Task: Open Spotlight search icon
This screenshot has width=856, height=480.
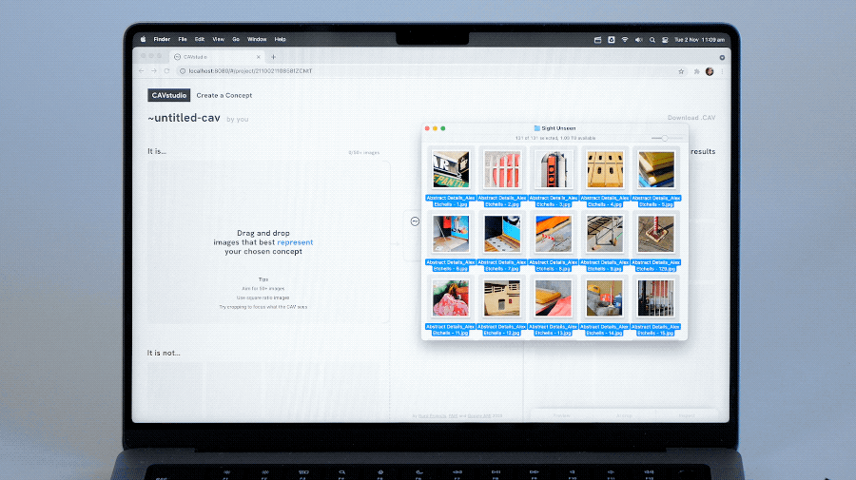Action: pyautogui.click(x=652, y=40)
